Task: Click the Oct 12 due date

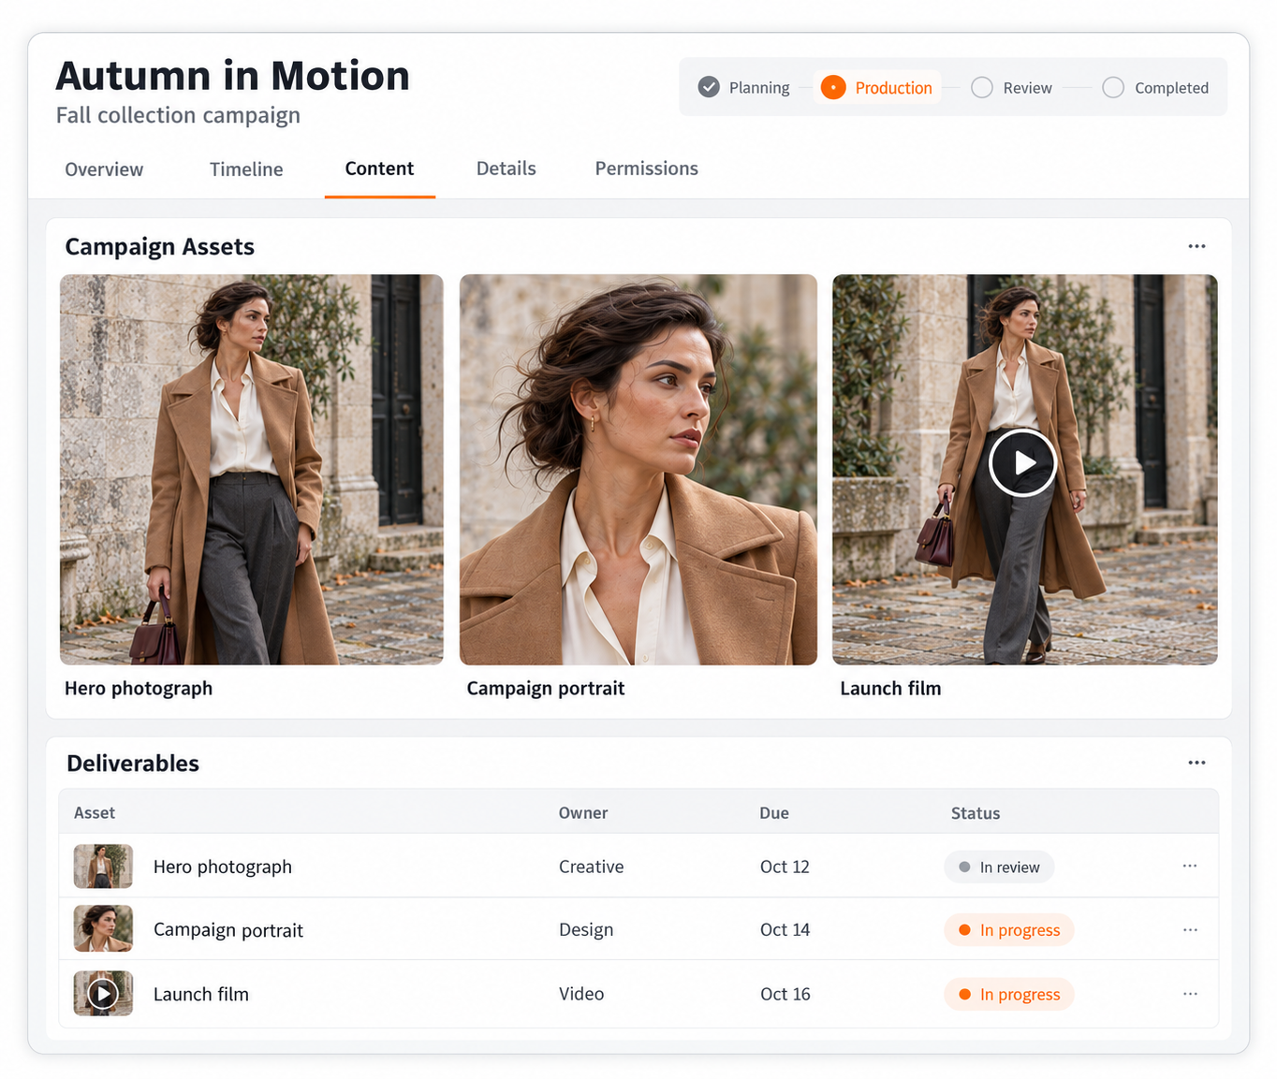Action: [x=785, y=867]
